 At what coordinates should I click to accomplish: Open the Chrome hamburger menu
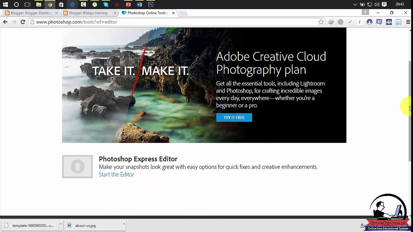408,22
